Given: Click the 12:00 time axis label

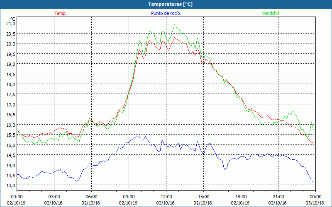Looking at the screenshot, I should point(166,197).
